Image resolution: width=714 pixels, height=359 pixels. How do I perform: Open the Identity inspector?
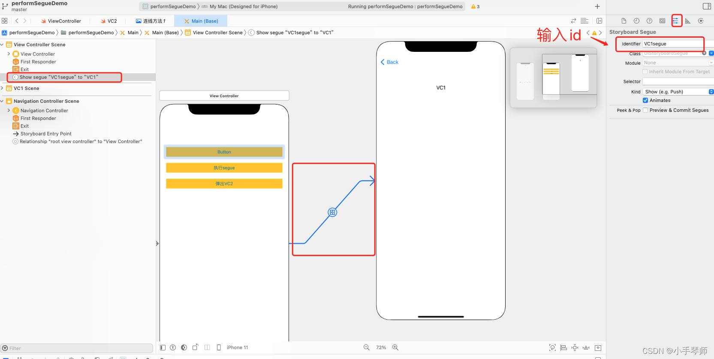[663, 21]
